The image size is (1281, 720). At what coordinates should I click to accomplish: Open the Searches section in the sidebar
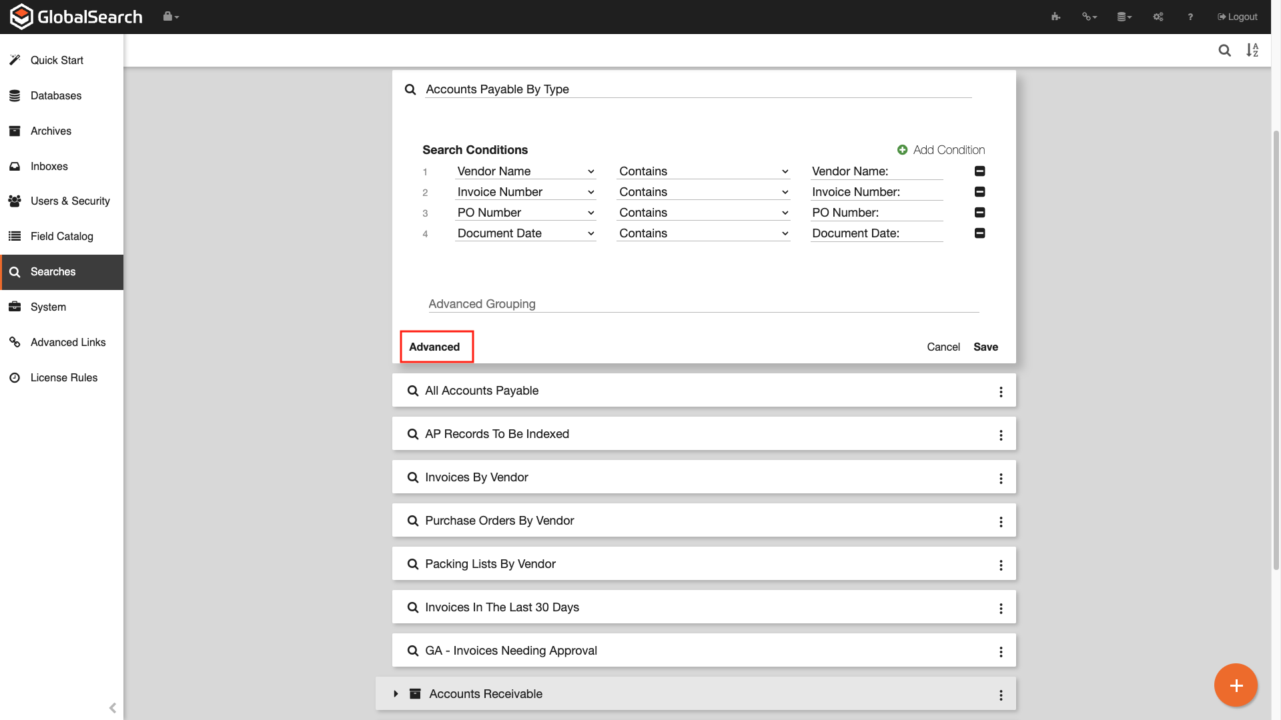(52, 271)
